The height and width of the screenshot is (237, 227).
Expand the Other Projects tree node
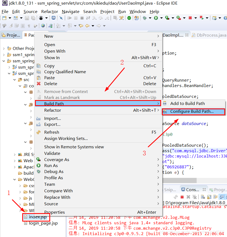4,49
